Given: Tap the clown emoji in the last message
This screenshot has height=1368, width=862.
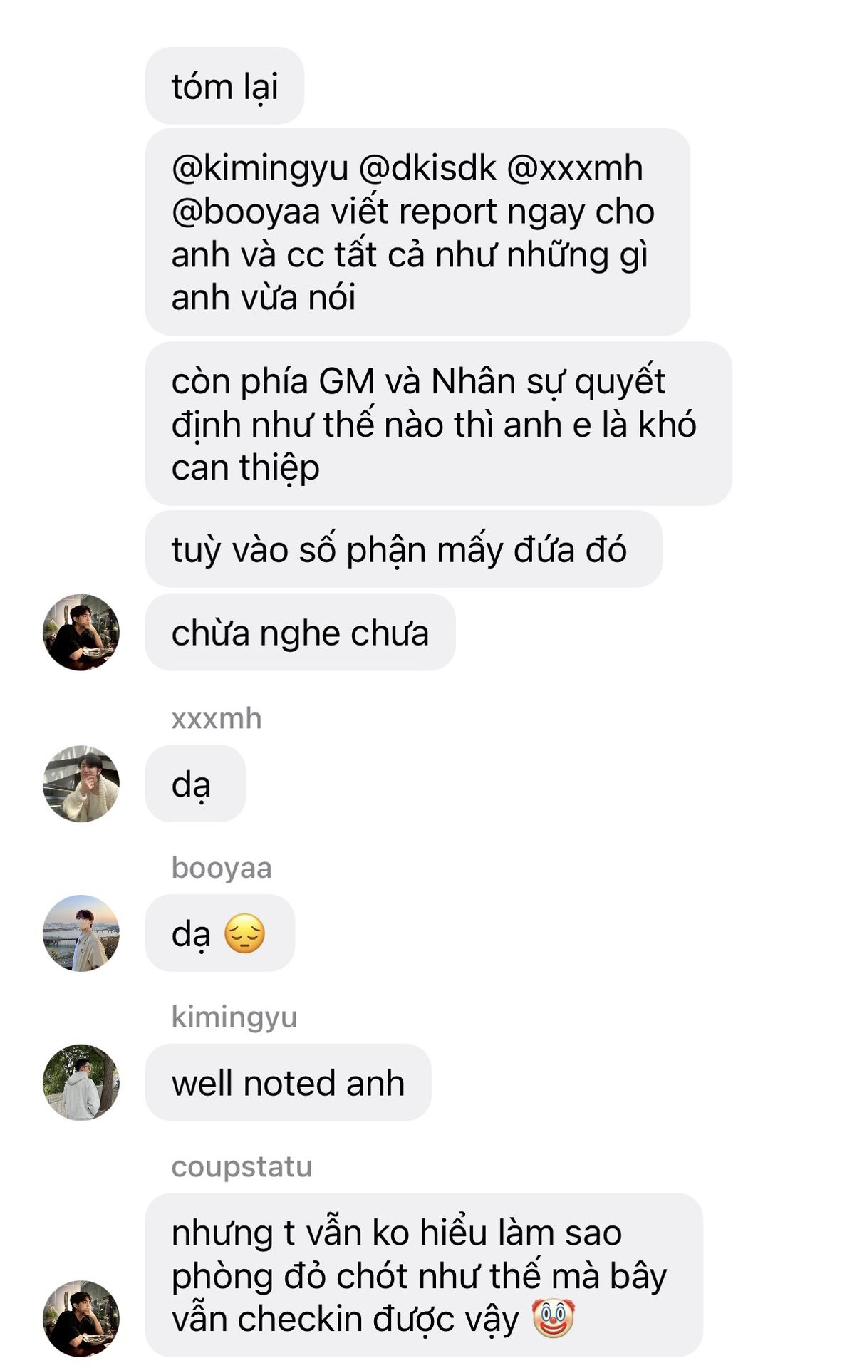Looking at the screenshot, I should point(554,1318).
